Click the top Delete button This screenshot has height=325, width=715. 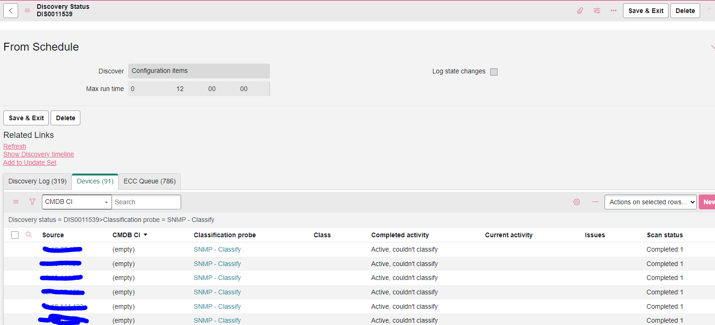(x=685, y=11)
